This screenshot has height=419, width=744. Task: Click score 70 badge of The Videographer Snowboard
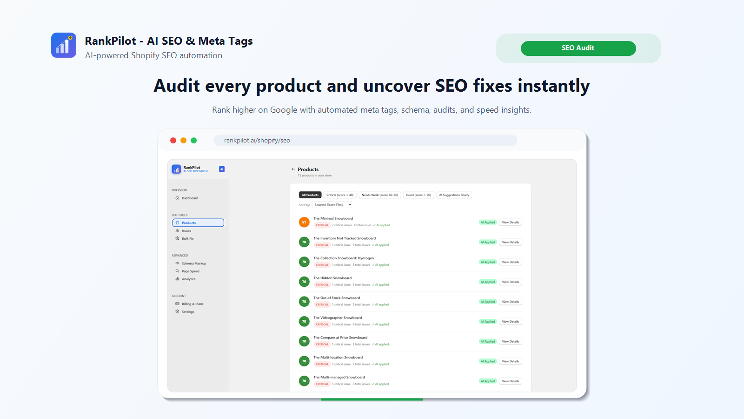(x=304, y=321)
